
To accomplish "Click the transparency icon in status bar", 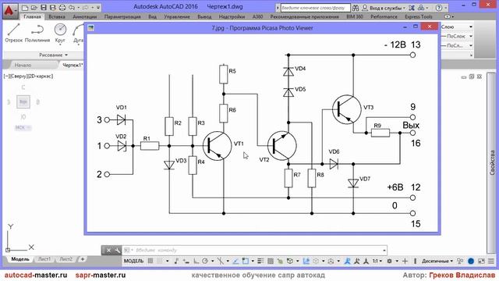I will click(x=271, y=261).
